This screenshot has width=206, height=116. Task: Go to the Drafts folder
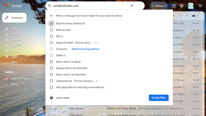coord(15,51)
